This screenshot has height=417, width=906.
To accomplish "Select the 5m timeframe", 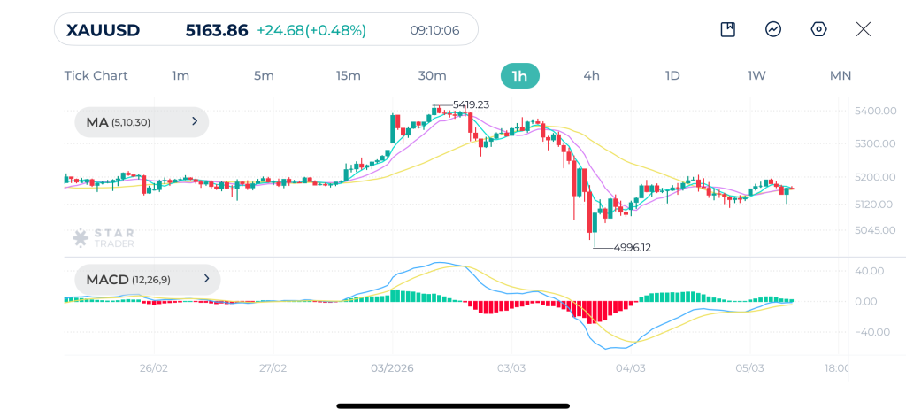I will click(x=264, y=75).
